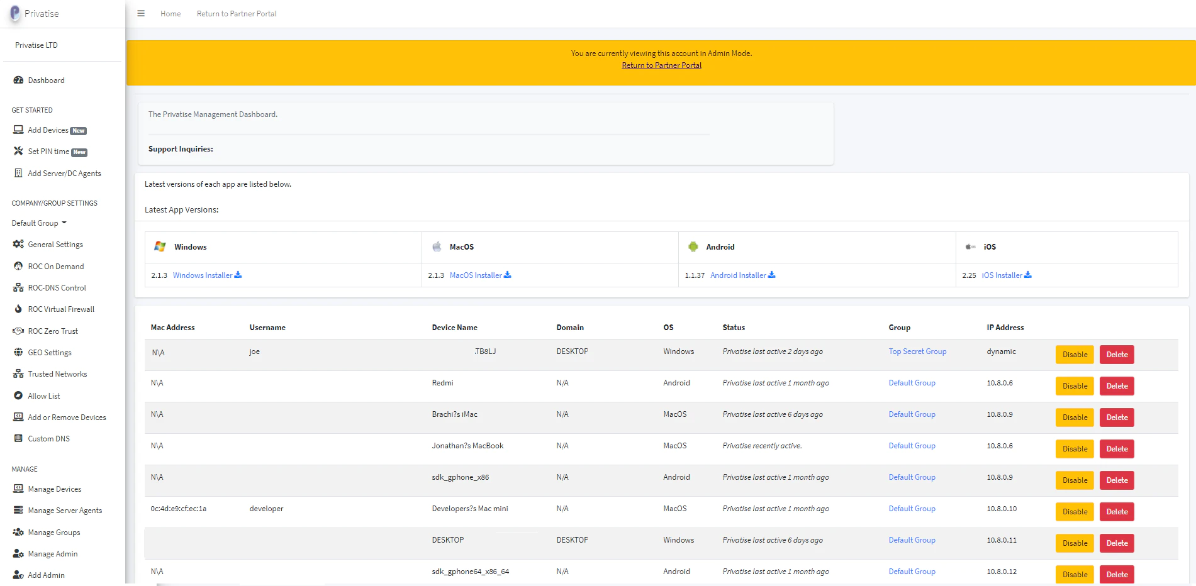
Task: Click the 10.8.0.11 IP address cell
Action: tap(1002, 540)
